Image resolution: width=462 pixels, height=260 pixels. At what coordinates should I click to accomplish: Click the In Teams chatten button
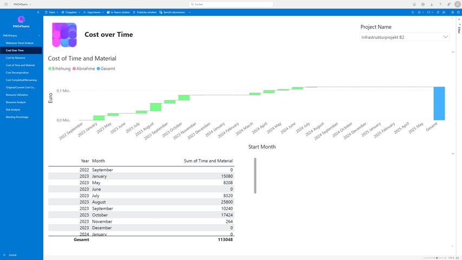click(x=119, y=12)
